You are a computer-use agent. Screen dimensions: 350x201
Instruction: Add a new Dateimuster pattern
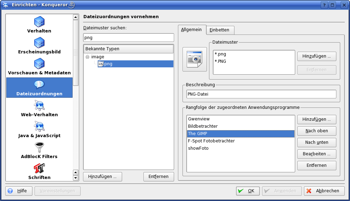click(x=316, y=56)
